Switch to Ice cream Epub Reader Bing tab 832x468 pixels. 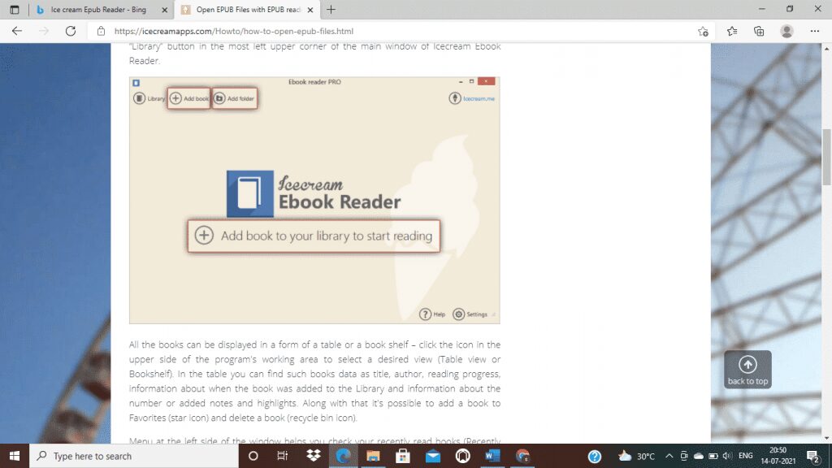(102, 10)
